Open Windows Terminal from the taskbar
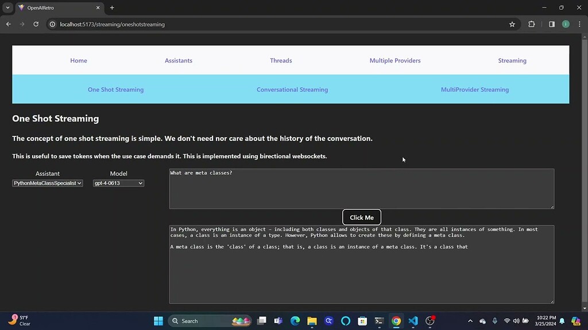The image size is (588, 330). (379, 321)
